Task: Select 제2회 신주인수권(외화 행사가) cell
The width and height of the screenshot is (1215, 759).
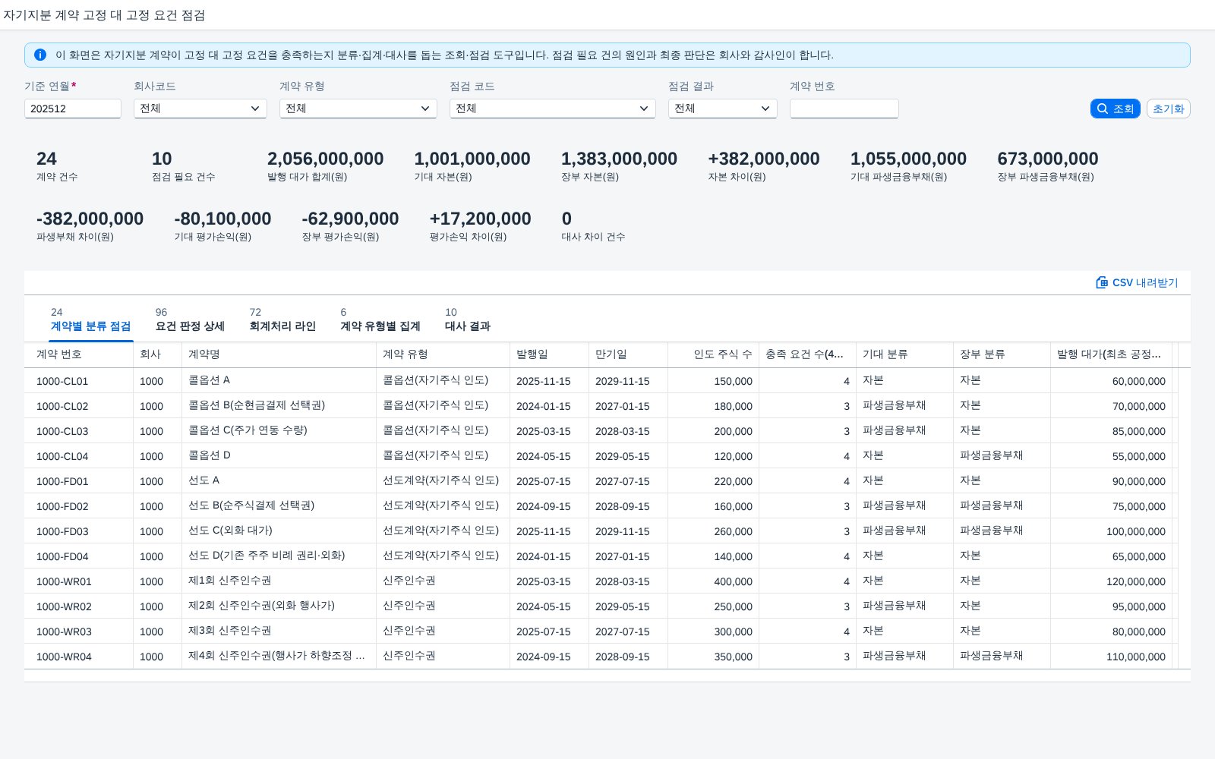Action: [x=279, y=606]
